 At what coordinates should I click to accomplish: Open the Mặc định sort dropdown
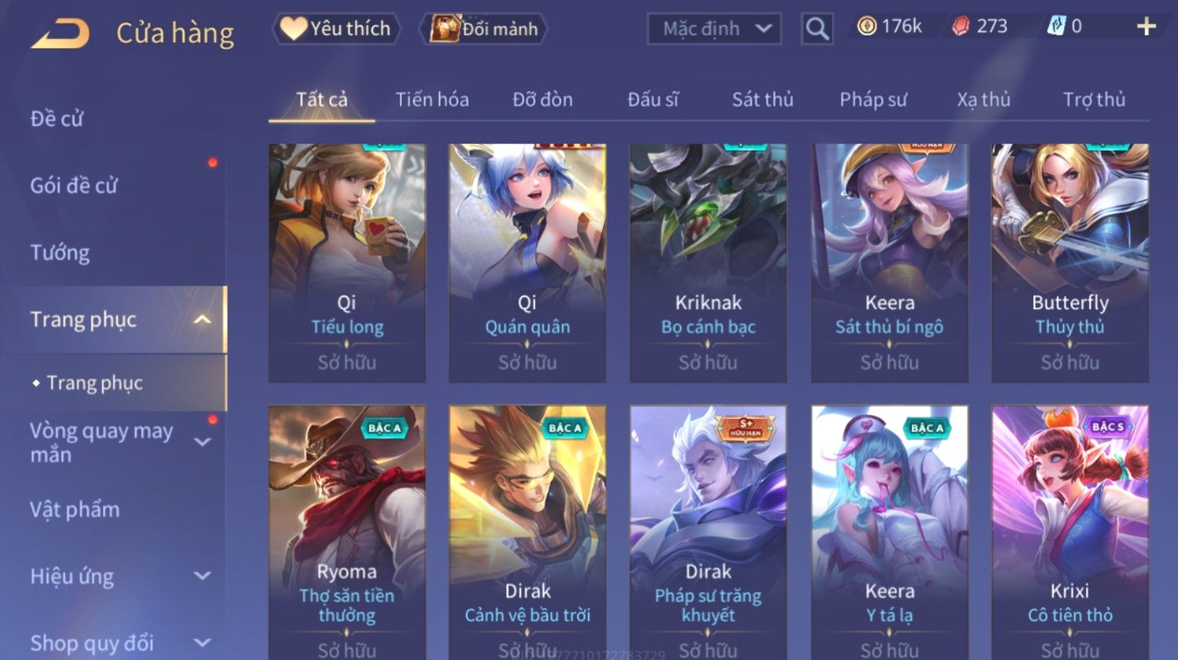coord(714,29)
